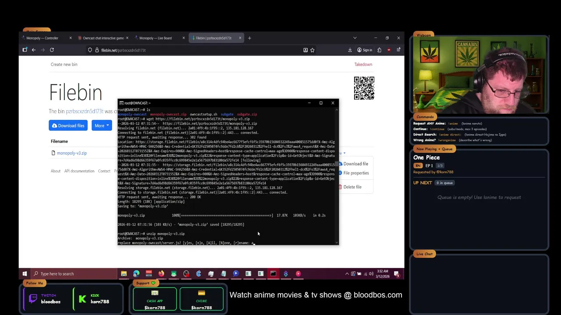Click the browser forward arrow
Image resolution: width=561 pixels, height=315 pixels.
(43, 50)
